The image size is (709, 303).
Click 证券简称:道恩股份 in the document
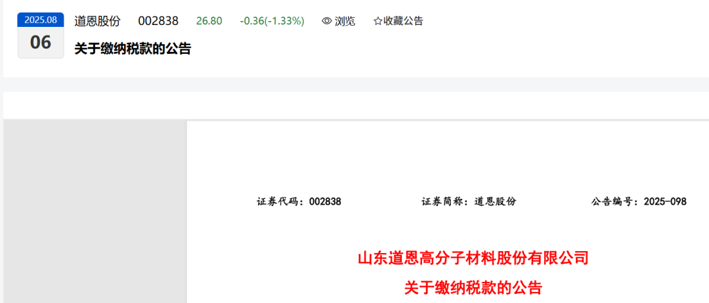pos(469,202)
